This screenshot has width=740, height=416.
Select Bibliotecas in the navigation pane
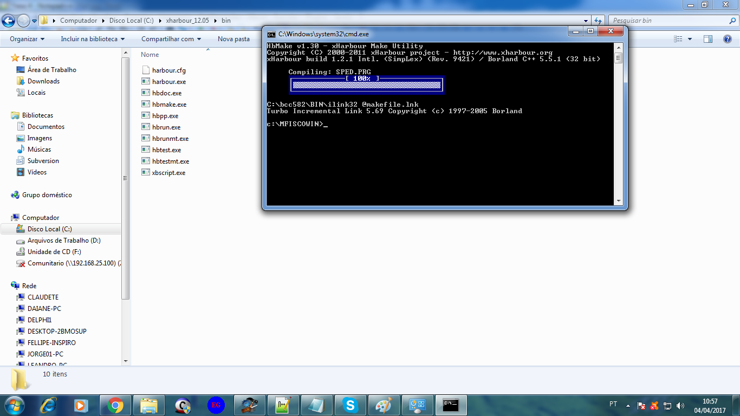(37, 115)
